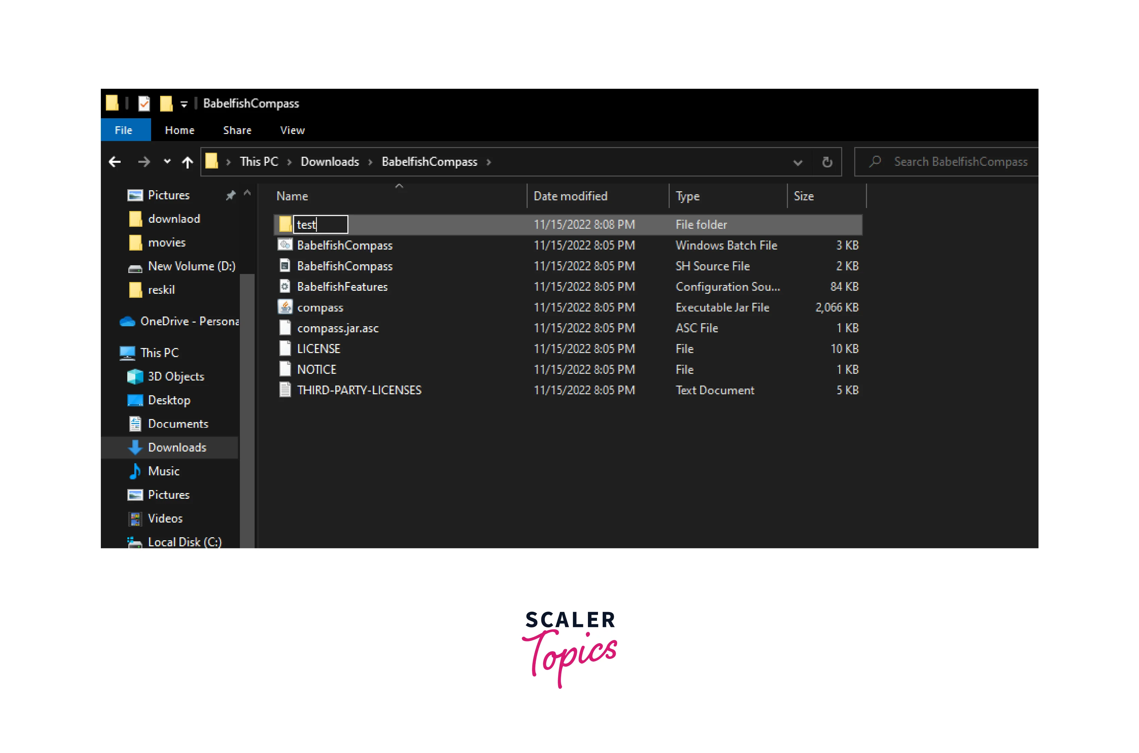Open the File menu tab

pos(123,130)
